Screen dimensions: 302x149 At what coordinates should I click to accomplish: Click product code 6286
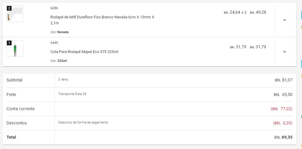click(54, 8)
